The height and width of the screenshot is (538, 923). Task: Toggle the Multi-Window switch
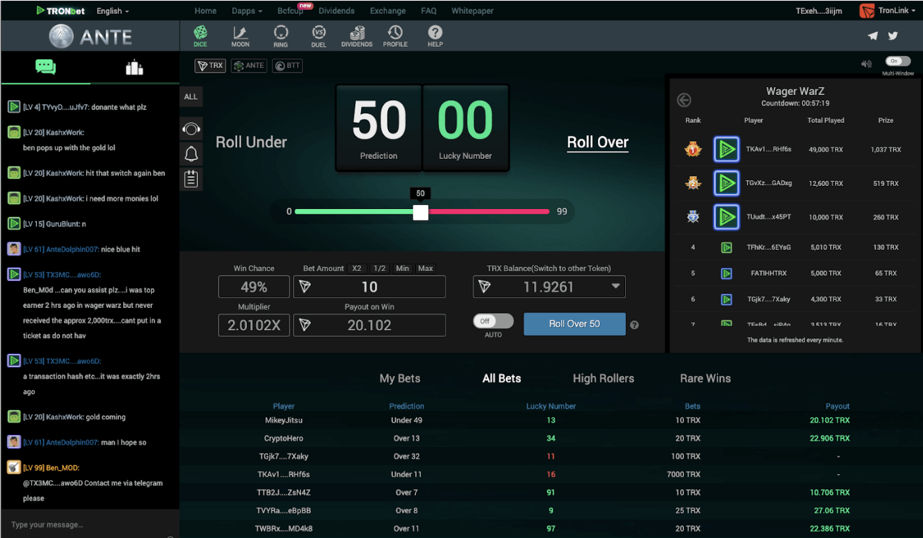click(x=898, y=61)
